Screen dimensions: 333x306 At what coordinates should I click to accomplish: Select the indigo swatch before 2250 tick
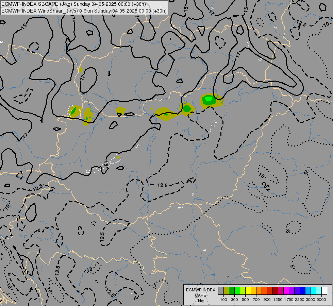(x=297, y=291)
